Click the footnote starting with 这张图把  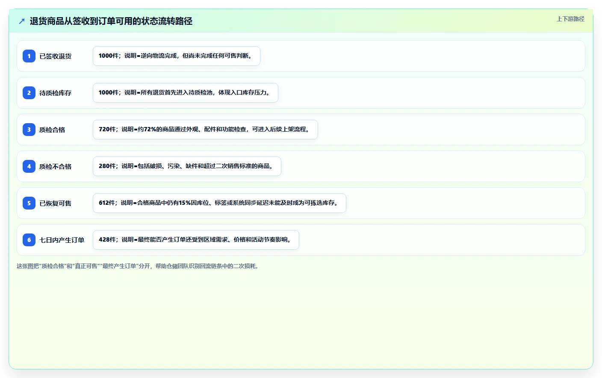click(x=138, y=266)
